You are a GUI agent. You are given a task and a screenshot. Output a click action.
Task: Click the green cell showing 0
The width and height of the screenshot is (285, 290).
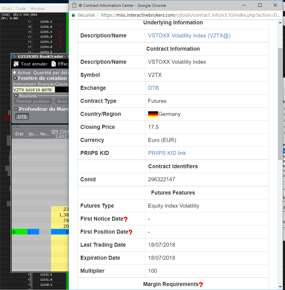coord(20,232)
